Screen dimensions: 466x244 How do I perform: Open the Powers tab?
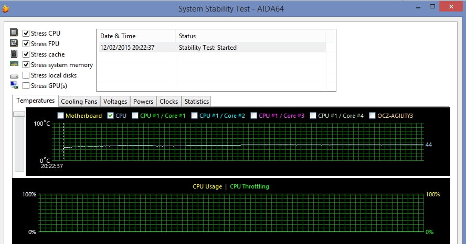143,102
